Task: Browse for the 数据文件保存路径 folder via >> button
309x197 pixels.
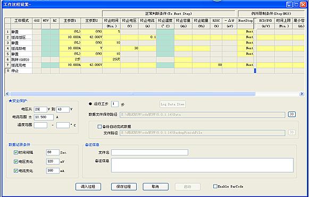Action: pyautogui.click(x=291, y=114)
